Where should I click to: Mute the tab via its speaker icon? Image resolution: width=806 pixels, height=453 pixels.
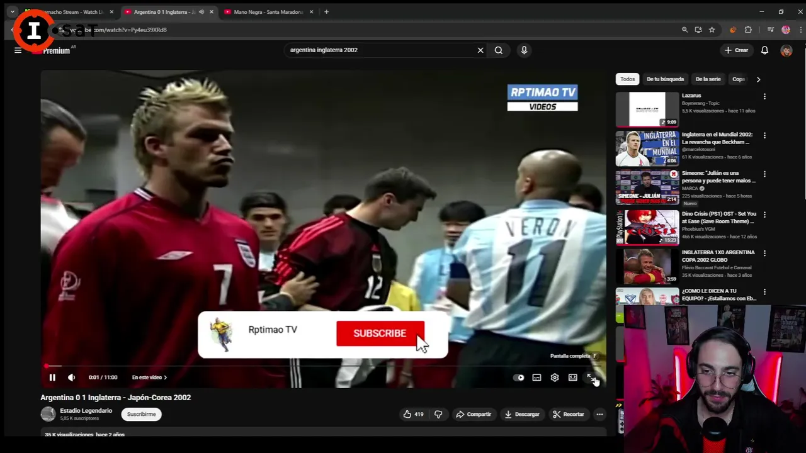pos(201,12)
